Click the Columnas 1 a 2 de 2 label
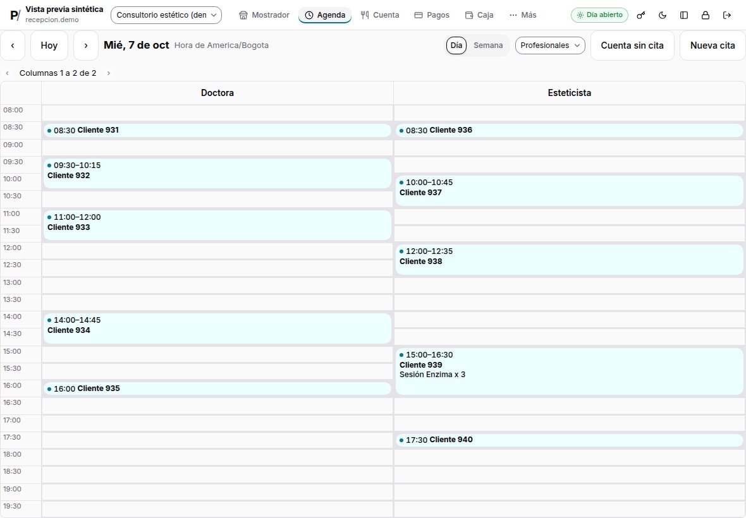 click(x=58, y=73)
